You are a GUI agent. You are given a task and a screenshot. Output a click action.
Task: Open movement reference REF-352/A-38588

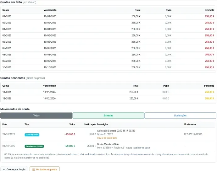(x=193, y=134)
